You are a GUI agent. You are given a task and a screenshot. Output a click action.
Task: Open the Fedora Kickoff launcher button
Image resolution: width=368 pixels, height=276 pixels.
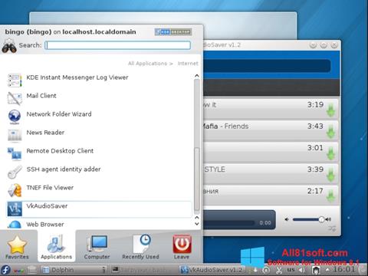(5, 270)
